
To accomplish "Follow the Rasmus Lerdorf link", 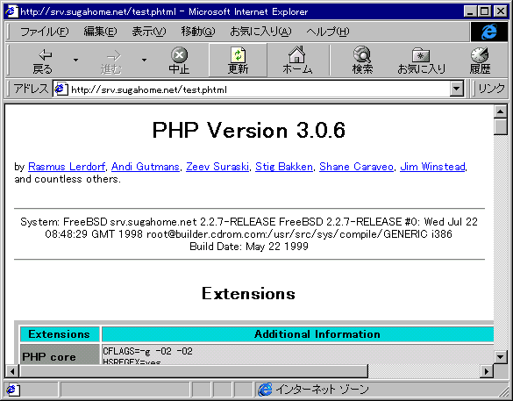I will point(67,167).
